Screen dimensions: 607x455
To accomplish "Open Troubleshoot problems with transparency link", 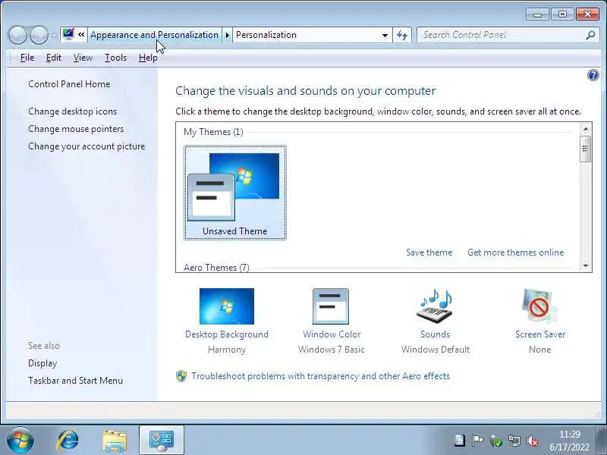I will 320,376.
